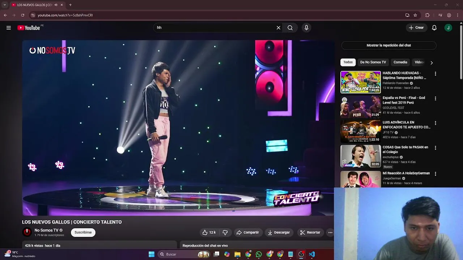The width and height of the screenshot is (463, 260).
Task: Open a new browser tab
Action: (70, 5)
